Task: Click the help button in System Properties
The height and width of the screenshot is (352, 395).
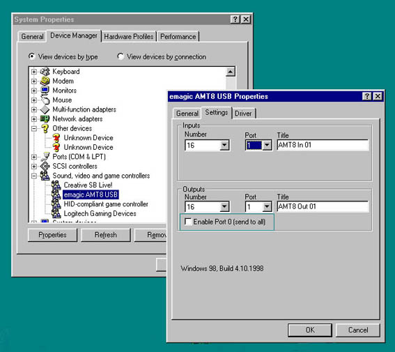Action: click(235, 20)
